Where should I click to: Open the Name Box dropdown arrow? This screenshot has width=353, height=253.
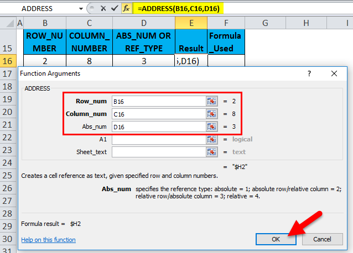pos(81,9)
